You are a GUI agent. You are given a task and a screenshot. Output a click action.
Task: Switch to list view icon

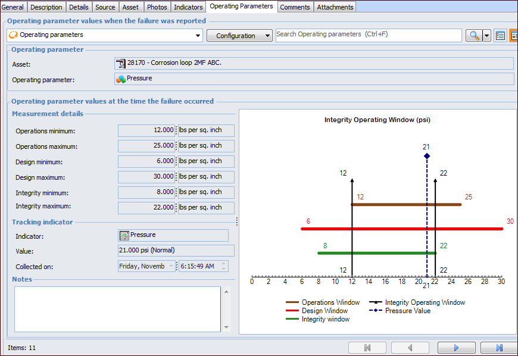[501, 36]
